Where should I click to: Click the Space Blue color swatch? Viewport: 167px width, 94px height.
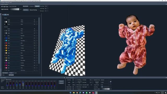click(x=6, y=41)
